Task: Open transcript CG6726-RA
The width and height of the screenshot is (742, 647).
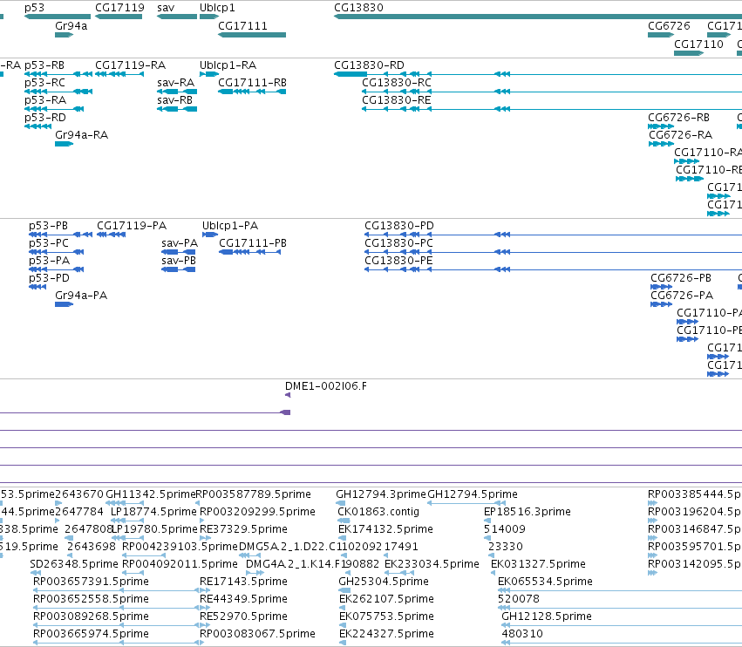Action: click(680, 135)
